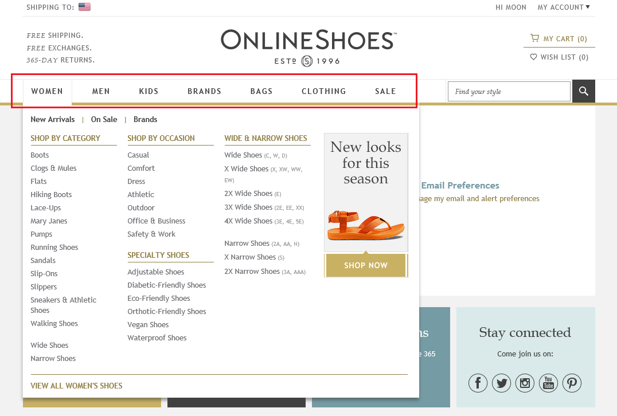Choose Athletic occasion

coord(140,195)
